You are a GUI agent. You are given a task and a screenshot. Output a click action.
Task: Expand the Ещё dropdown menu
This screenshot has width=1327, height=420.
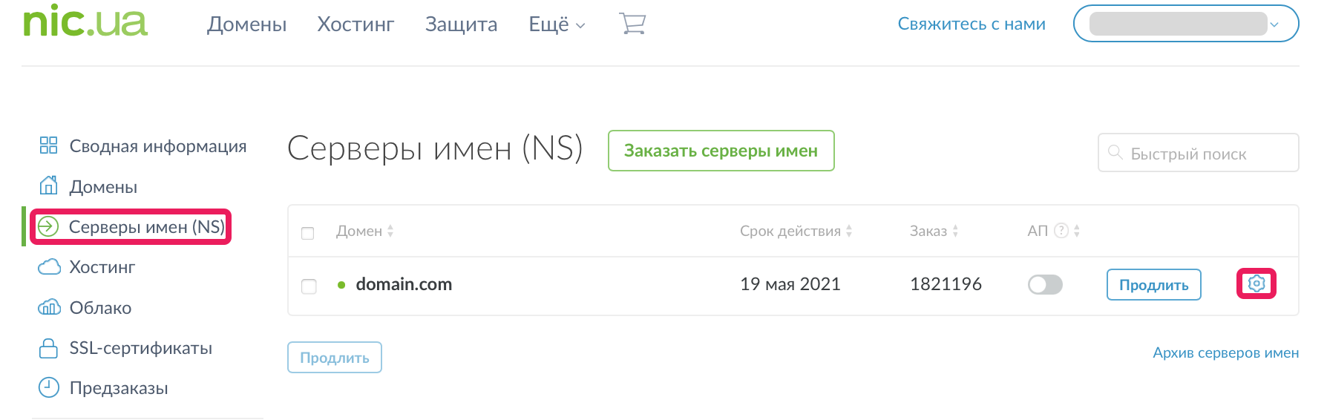coord(557,24)
